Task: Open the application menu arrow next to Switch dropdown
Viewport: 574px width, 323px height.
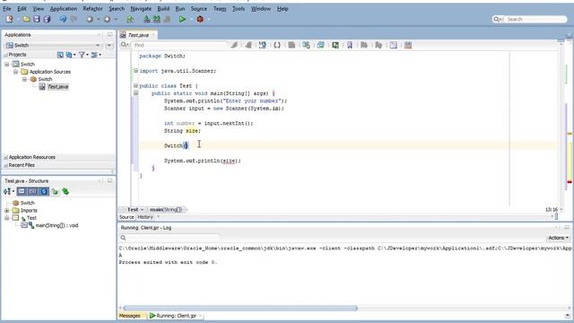Action: [109, 45]
